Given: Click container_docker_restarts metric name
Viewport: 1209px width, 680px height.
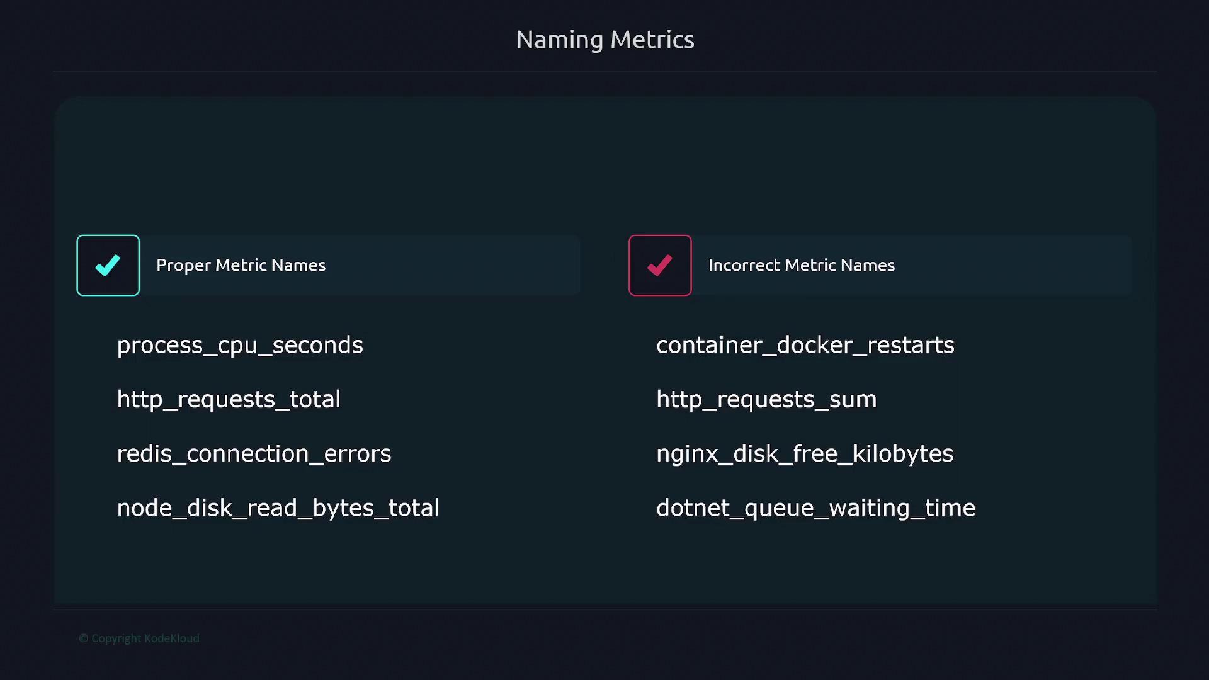Looking at the screenshot, I should (x=805, y=345).
